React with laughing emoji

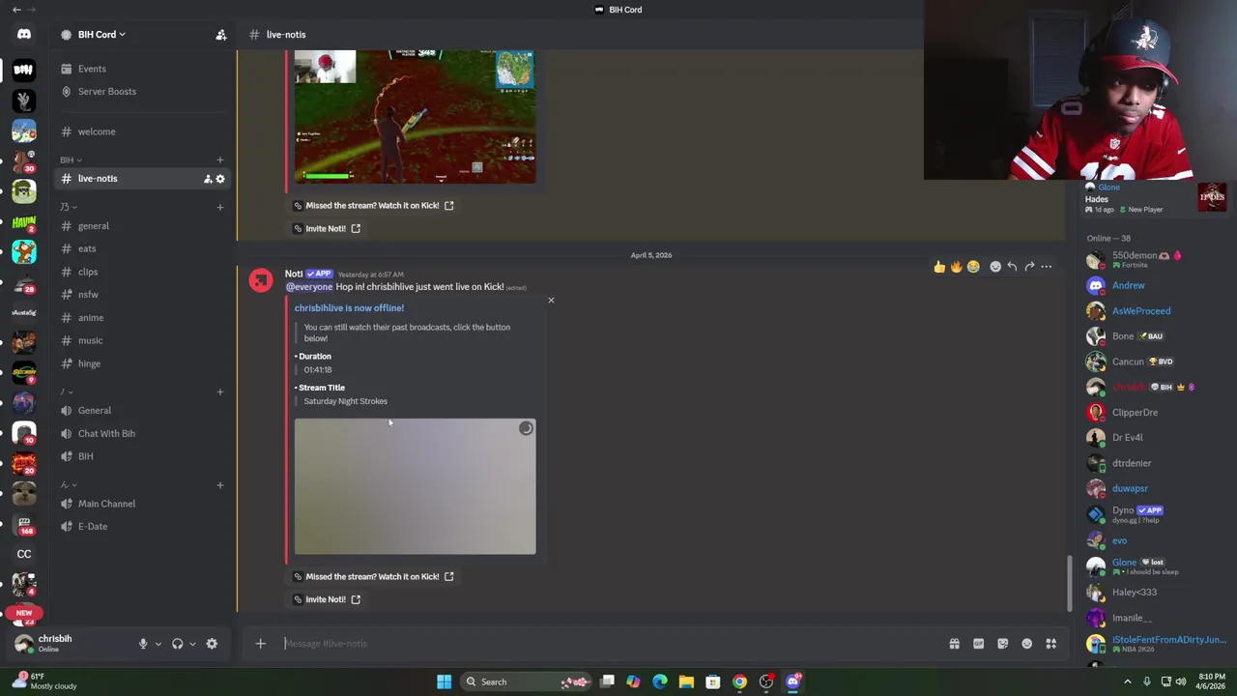(973, 267)
